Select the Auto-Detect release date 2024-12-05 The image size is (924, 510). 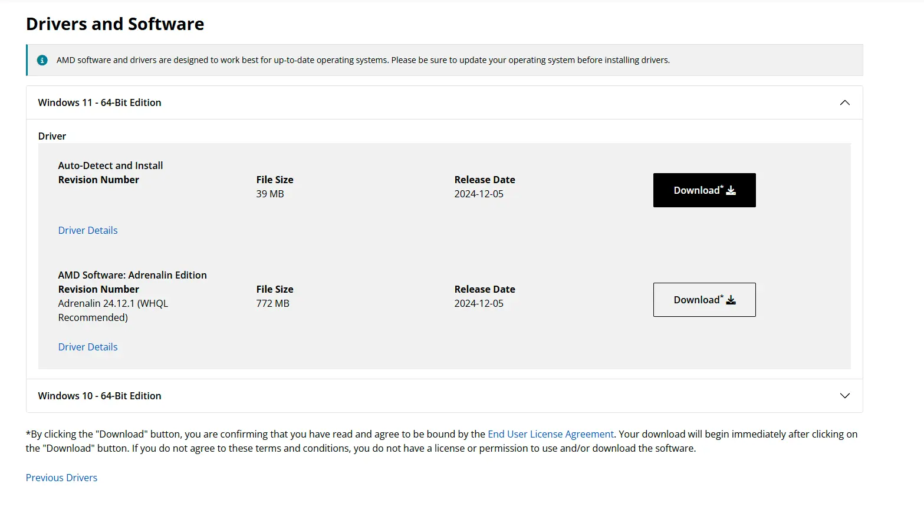(479, 194)
